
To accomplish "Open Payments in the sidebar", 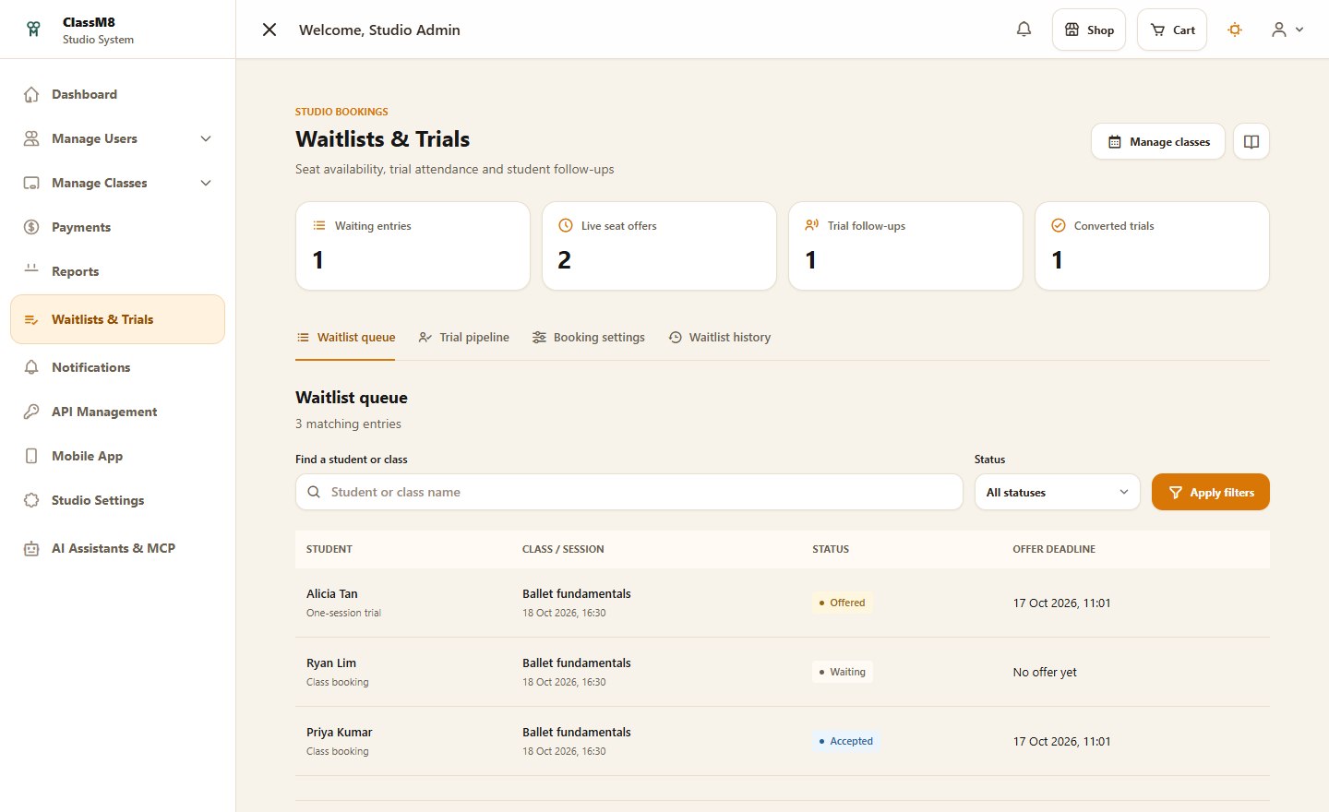I will coord(118,227).
